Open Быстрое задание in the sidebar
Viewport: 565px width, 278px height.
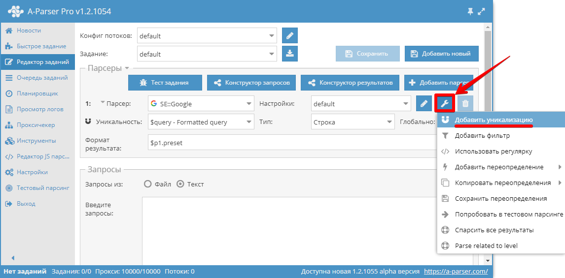click(x=37, y=46)
